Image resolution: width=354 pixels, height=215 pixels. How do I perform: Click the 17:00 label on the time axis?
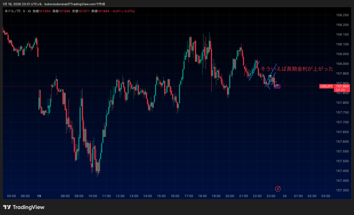189,196
